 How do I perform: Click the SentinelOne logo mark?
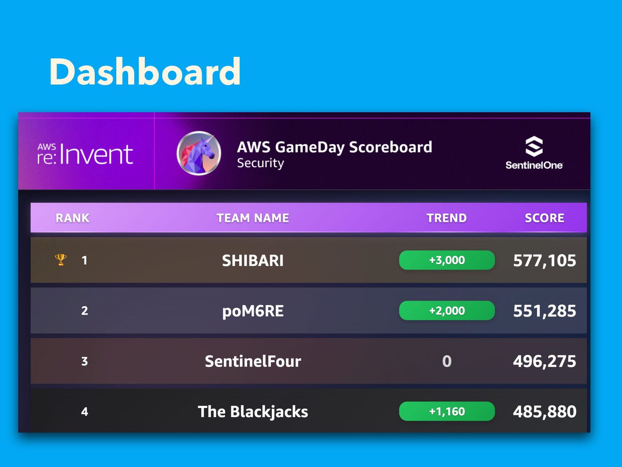(x=534, y=146)
